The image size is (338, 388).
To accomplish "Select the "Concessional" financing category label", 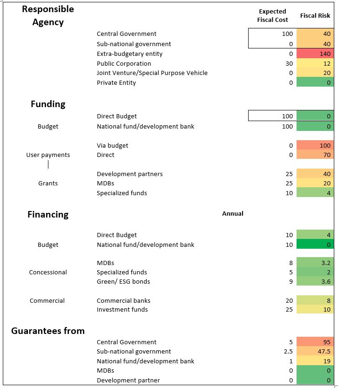I will pyautogui.click(x=48, y=272).
